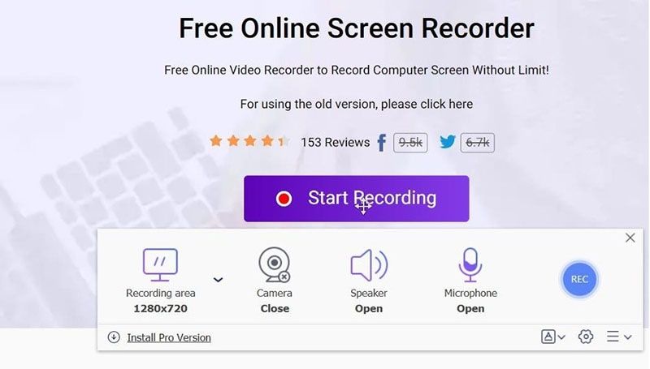Click the star rating
This screenshot has width=650, height=369.
(x=250, y=141)
